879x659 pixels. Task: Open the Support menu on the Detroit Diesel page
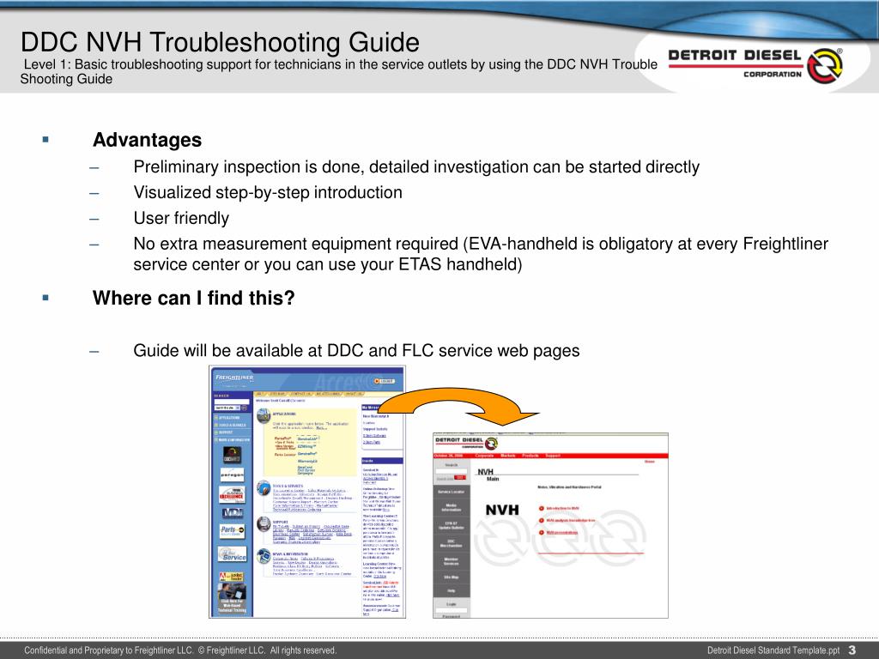tap(553, 456)
